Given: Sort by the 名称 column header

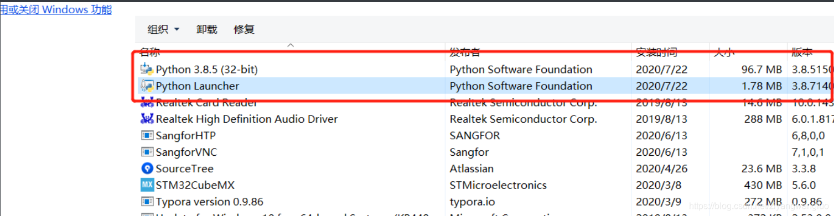Looking at the screenshot, I should [149, 52].
